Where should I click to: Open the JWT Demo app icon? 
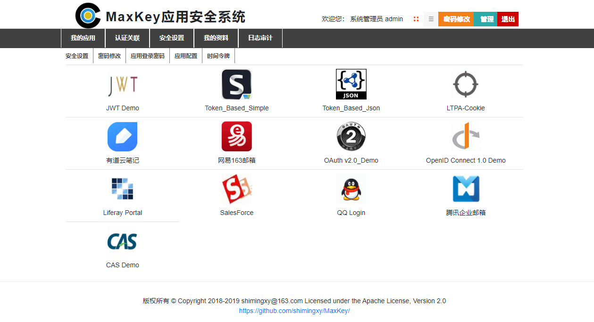click(122, 85)
